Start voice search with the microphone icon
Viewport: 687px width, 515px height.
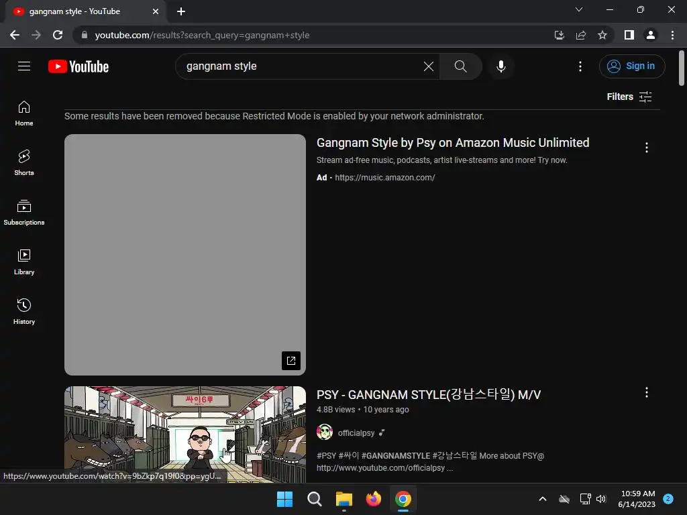tap(500, 66)
